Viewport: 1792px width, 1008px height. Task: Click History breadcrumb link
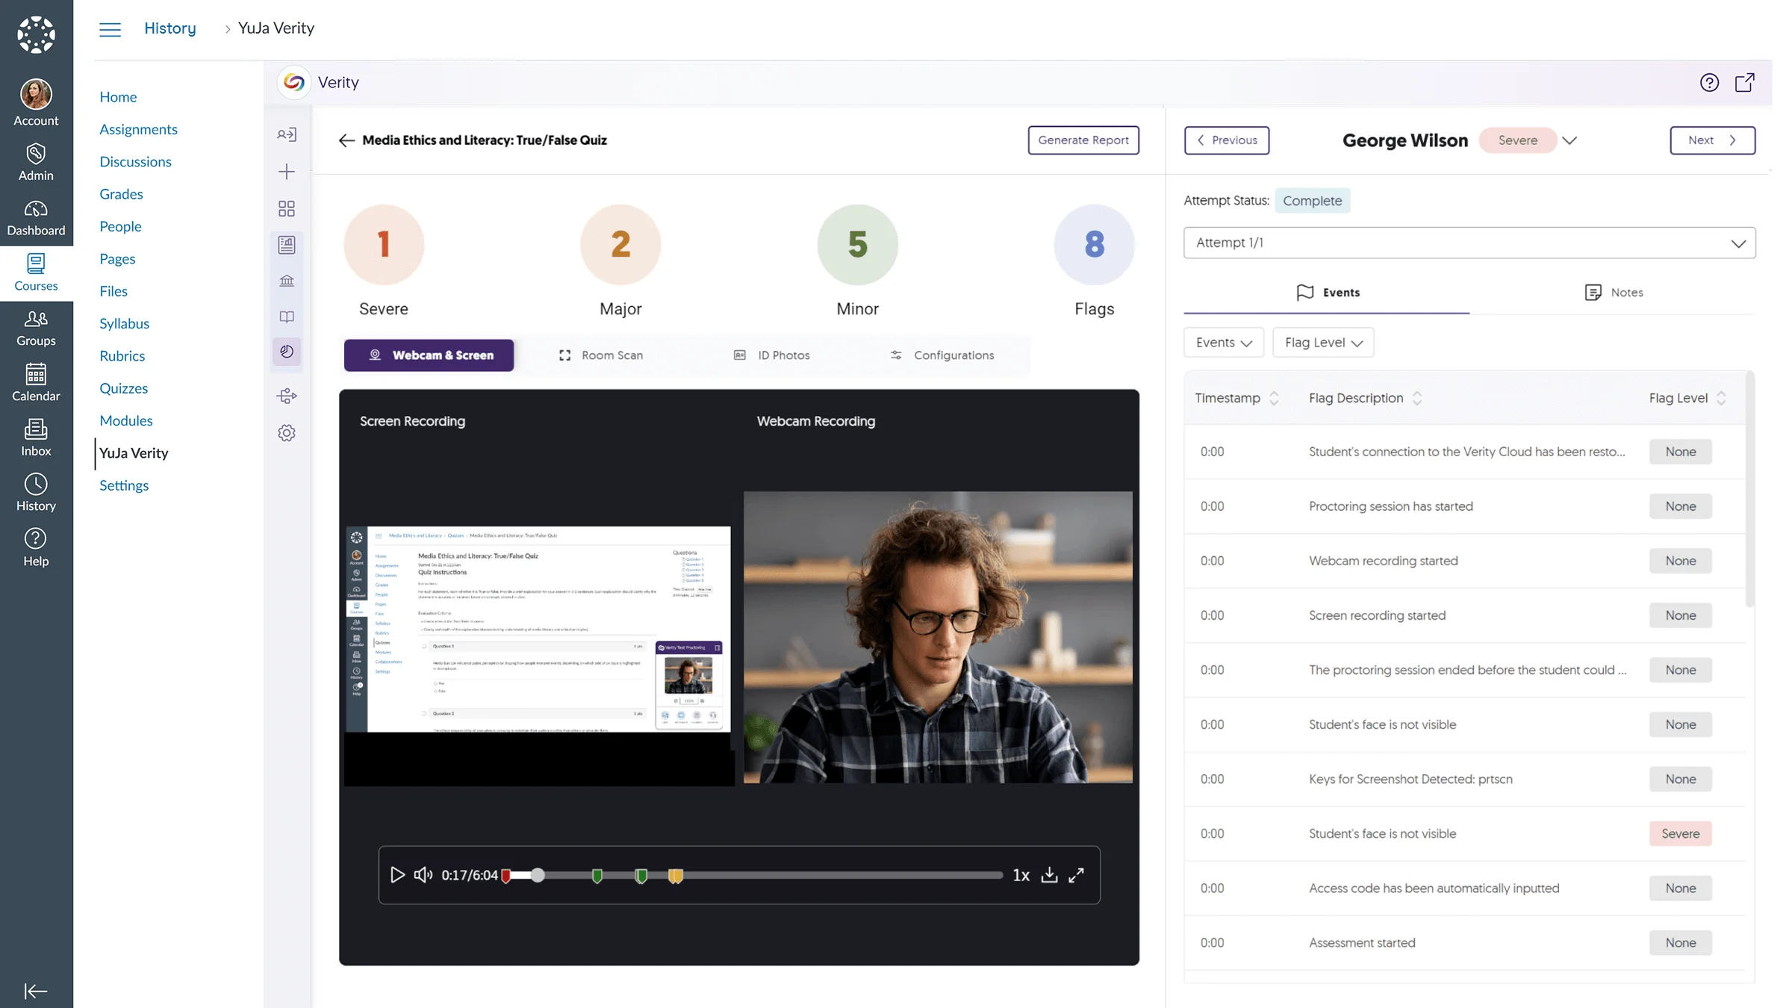pyautogui.click(x=170, y=28)
